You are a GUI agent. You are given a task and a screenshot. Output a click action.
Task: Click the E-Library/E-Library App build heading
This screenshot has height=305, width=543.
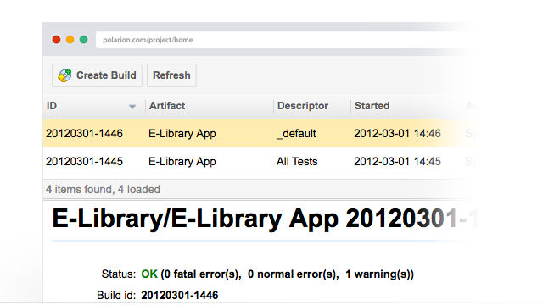pyautogui.click(x=265, y=219)
